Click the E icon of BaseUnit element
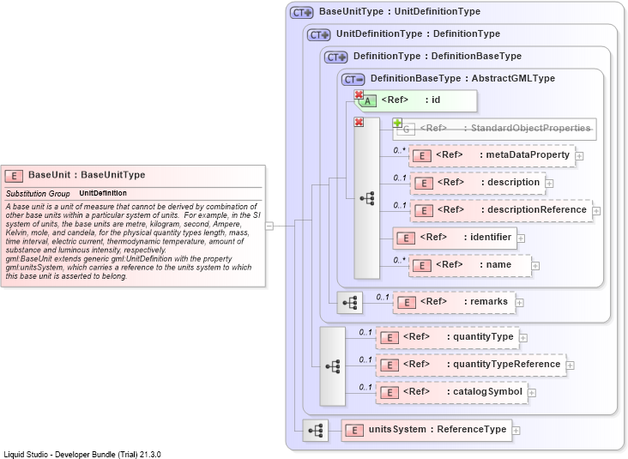The height and width of the screenshot is (459, 628). pyautogui.click(x=14, y=175)
